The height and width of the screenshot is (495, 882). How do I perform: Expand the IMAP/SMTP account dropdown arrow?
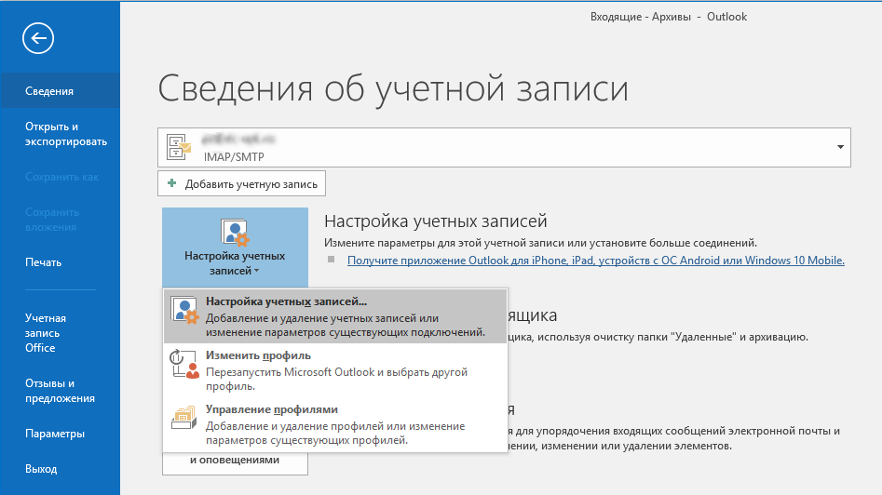[x=840, y=147]
